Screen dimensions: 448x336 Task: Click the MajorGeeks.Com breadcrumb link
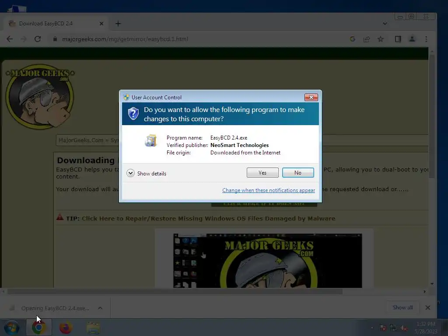click(81, 140)
